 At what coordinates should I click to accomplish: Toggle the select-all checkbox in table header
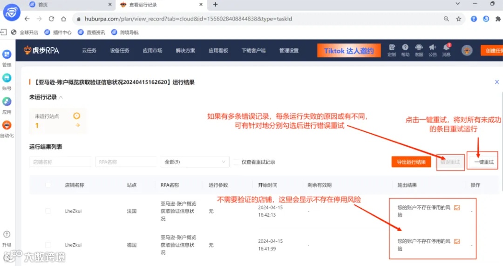point(48,185)
